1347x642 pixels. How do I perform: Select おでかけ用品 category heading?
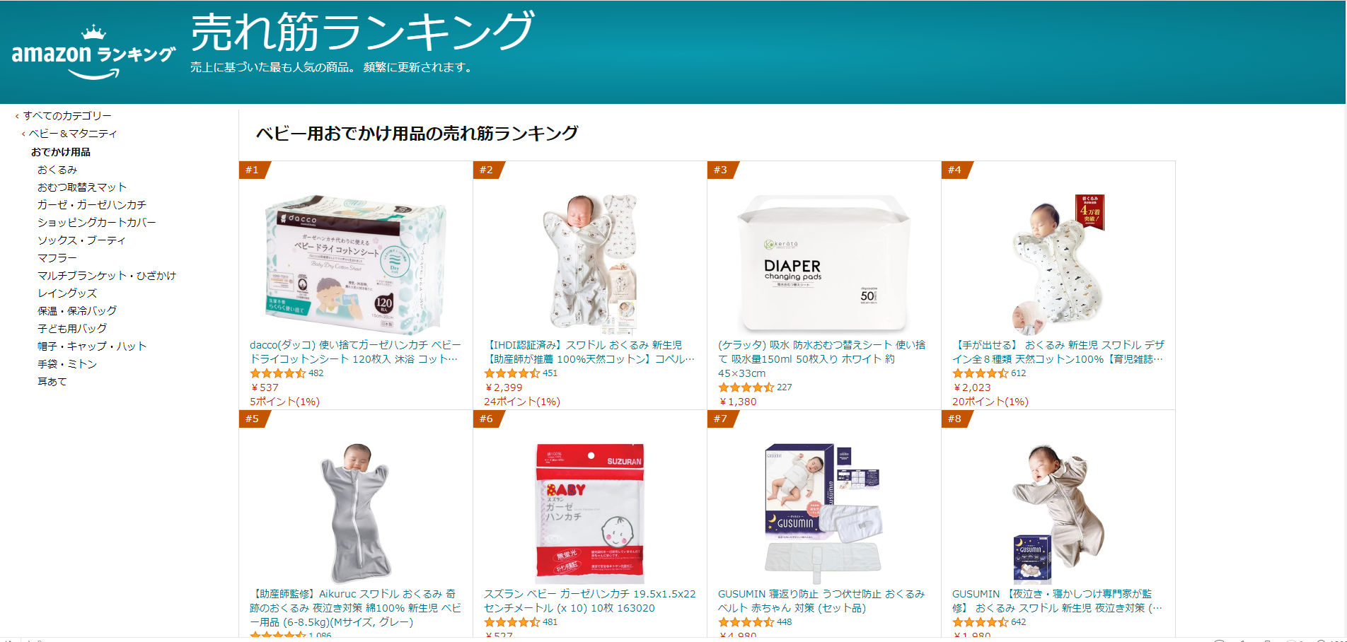61,152
